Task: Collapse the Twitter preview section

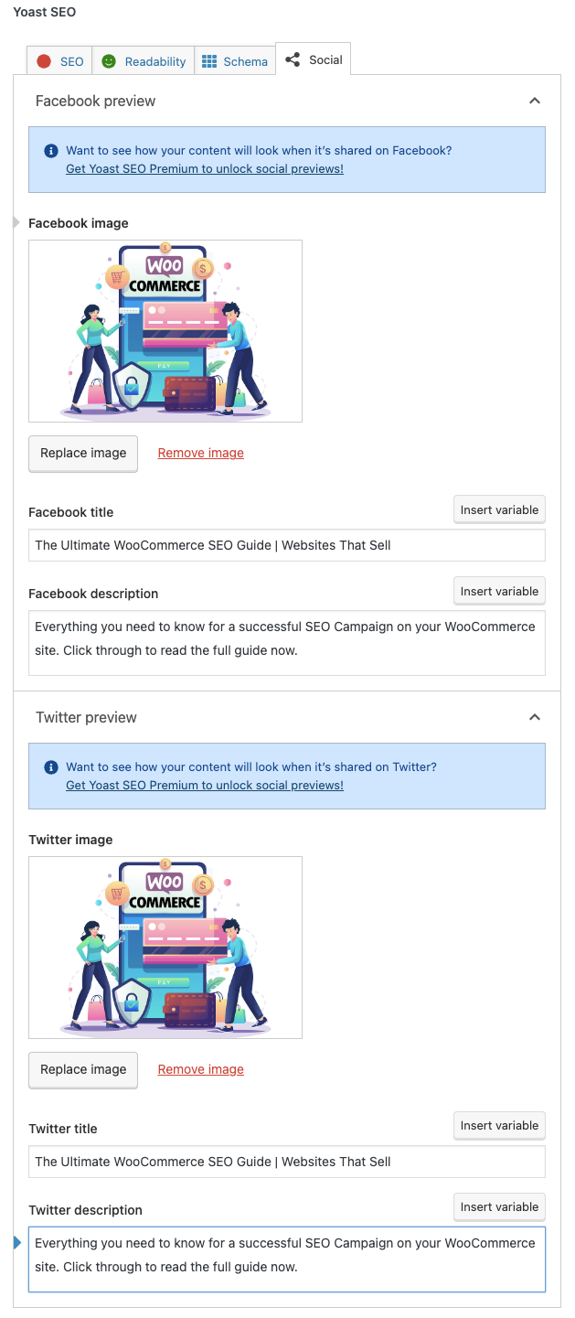Action: pyautogui.click(x=535, y=717)
